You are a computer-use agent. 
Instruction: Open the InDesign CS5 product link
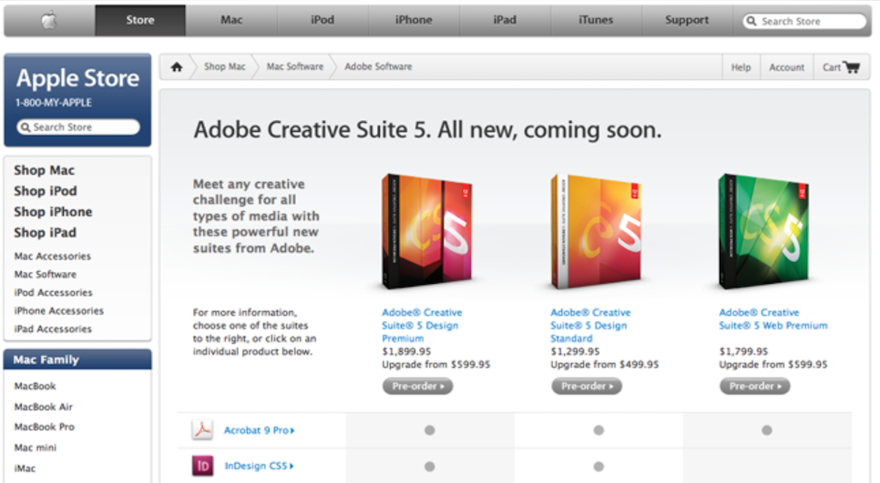[259, 466]
